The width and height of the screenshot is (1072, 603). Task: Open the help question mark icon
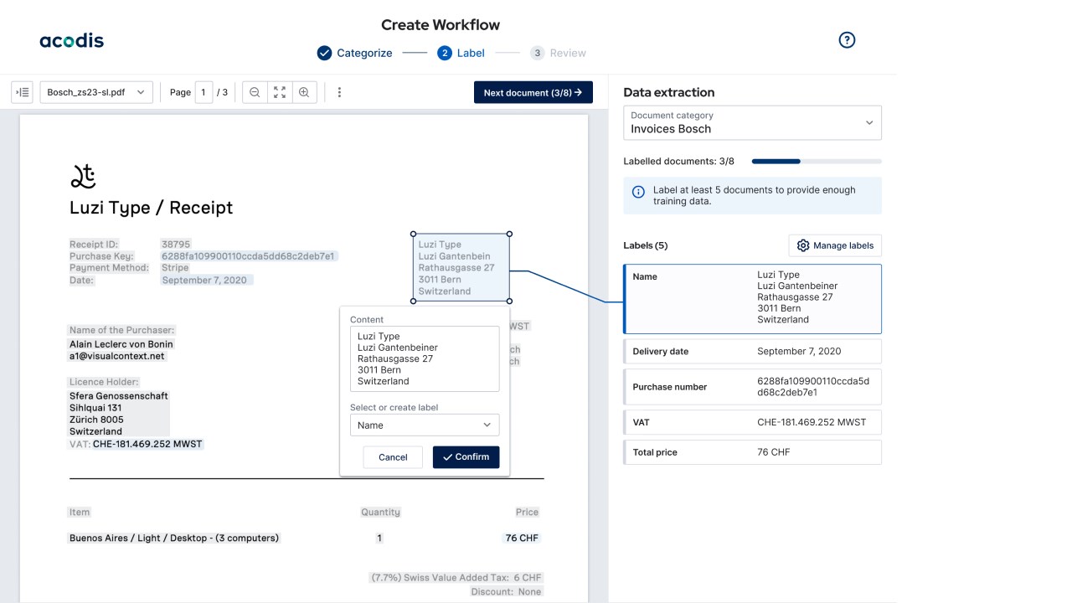click(847, 40)
